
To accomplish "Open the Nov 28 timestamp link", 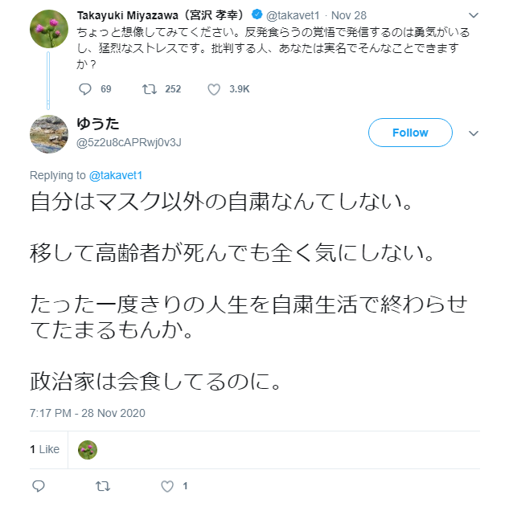I will coord(347,15).
